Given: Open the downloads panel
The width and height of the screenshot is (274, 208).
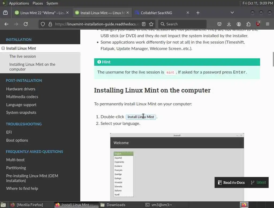Looking at the screenshot, I should click(x=229, y=24).
